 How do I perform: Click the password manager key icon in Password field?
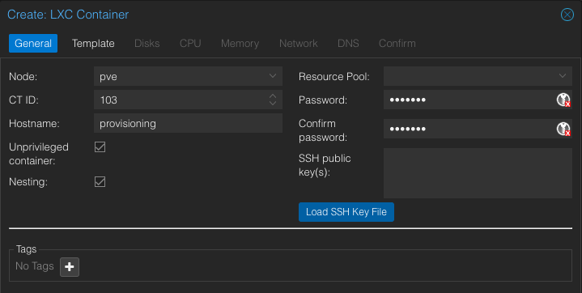[x=563, y=100]
